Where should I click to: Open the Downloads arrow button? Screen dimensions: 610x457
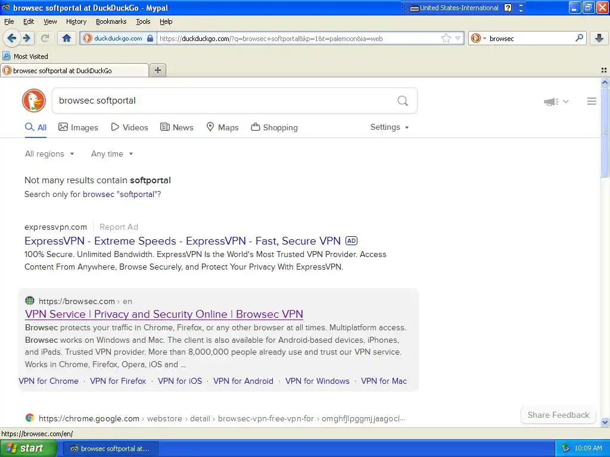tap(599, 38)
